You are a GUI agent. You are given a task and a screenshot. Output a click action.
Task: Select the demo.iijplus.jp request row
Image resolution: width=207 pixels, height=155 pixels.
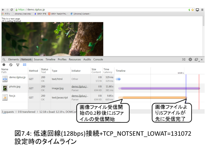click(103, 79)
